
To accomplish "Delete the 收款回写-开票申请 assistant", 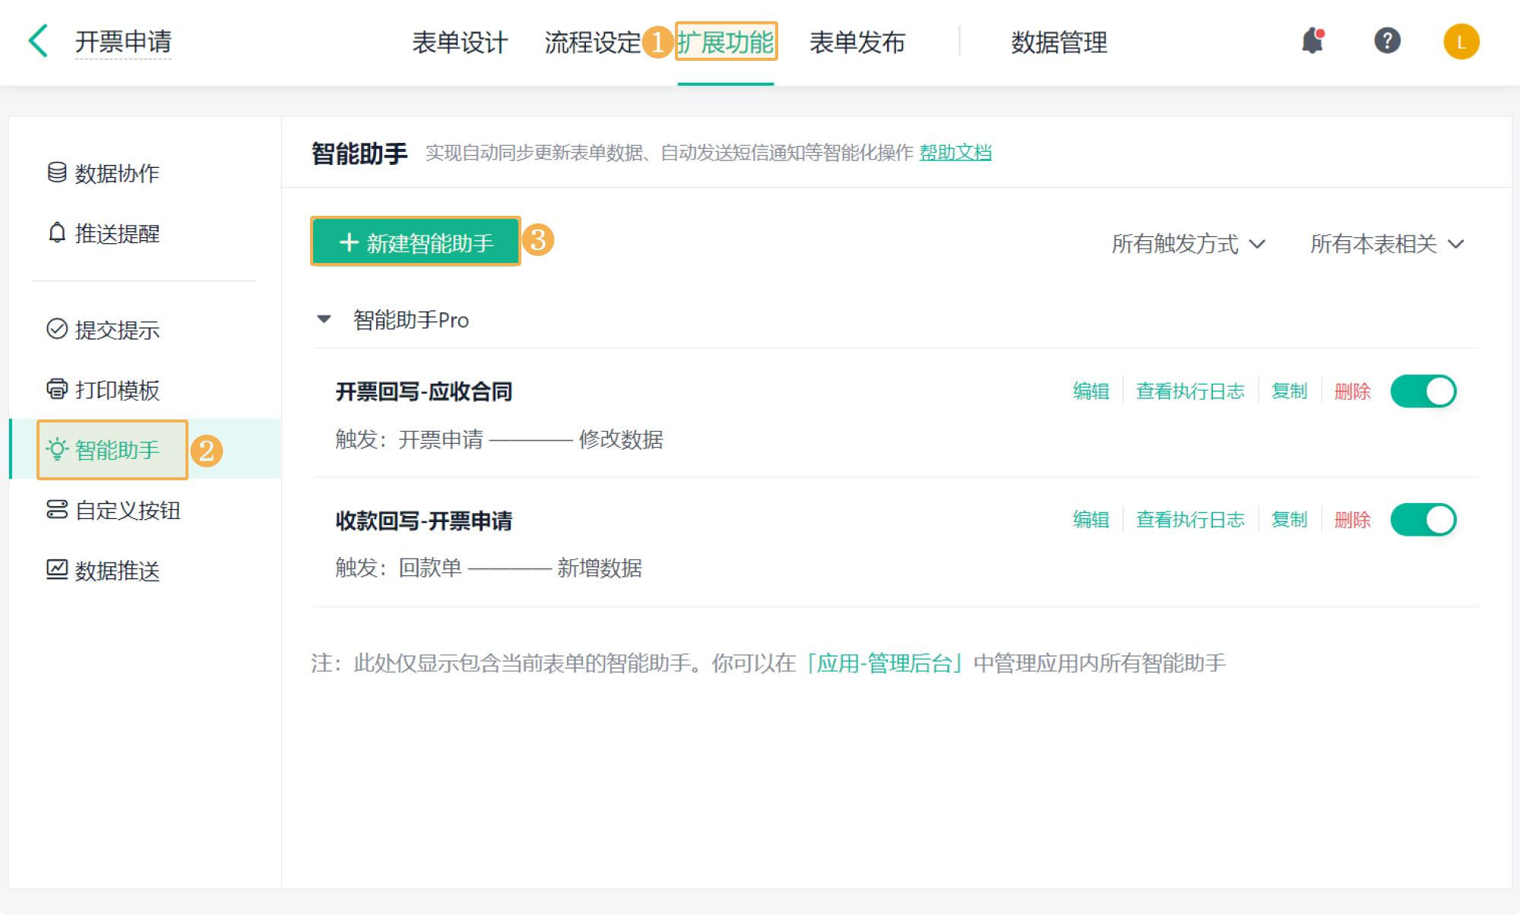I will [1352, 520].
